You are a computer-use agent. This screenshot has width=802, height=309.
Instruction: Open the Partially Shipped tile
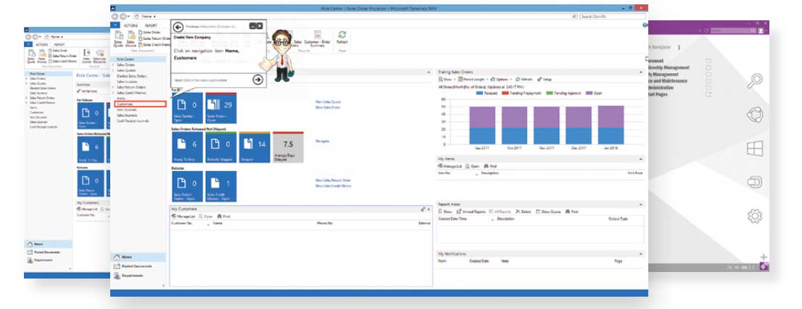coord(221,147)
